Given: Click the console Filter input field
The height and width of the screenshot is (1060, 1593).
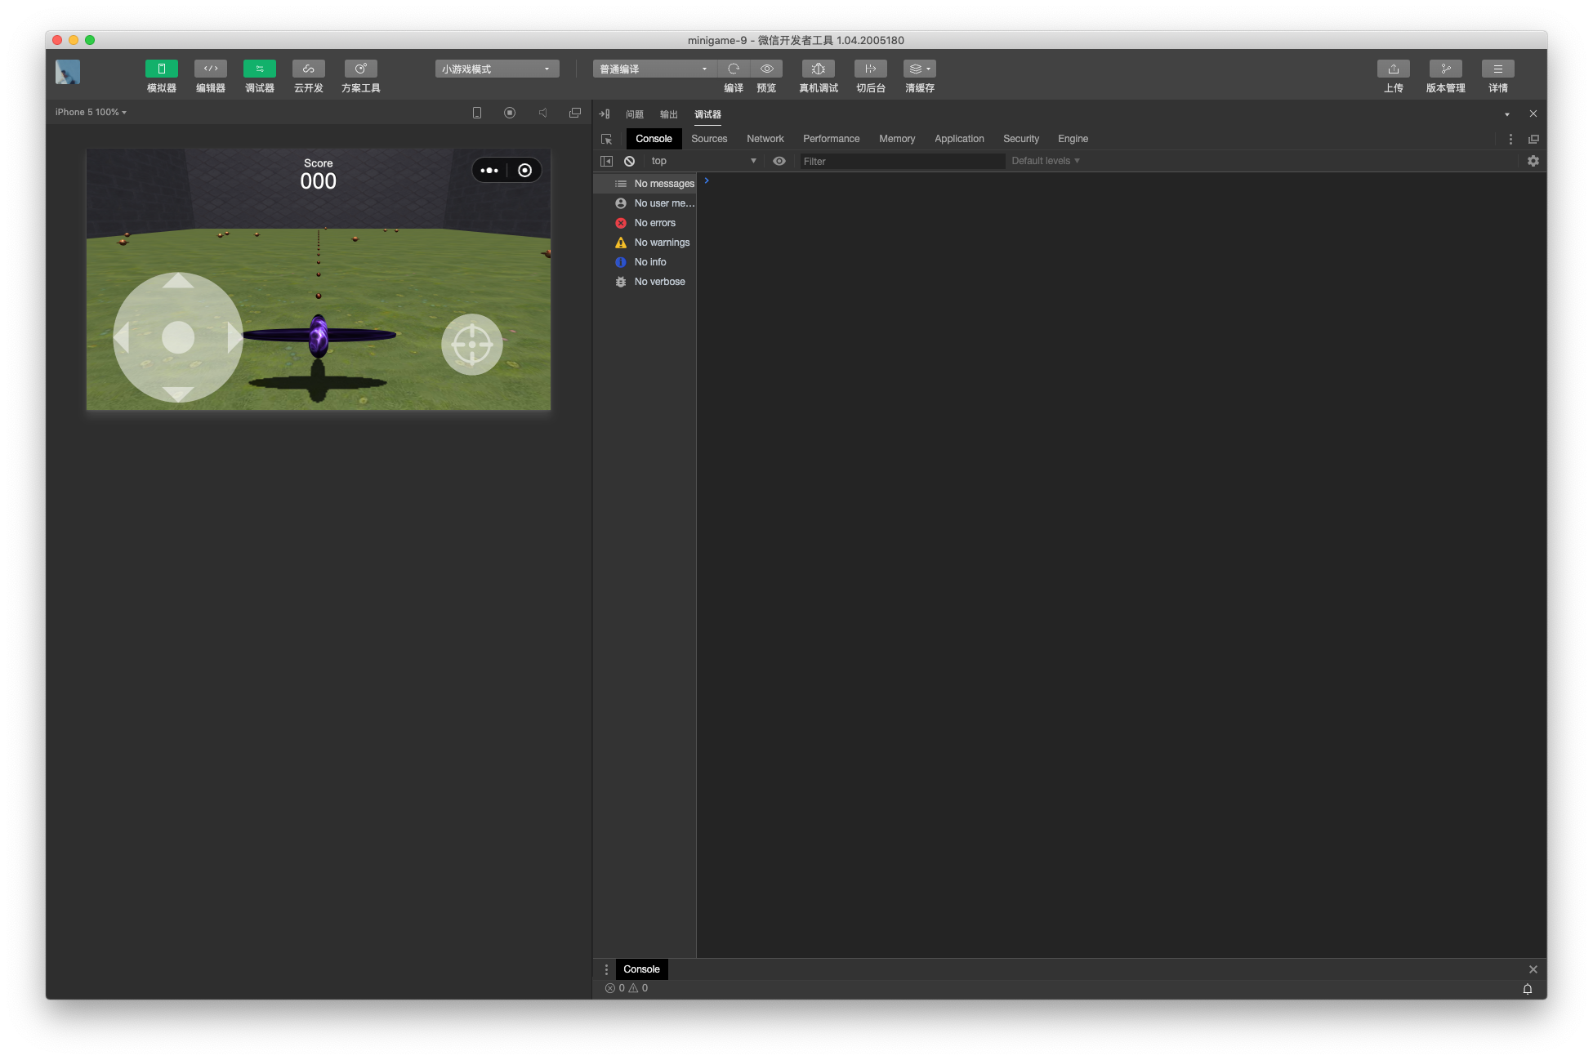Looking at the screenshot, I should [x=902, y=162].
